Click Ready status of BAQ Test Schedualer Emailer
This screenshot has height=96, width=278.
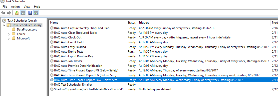132,85
